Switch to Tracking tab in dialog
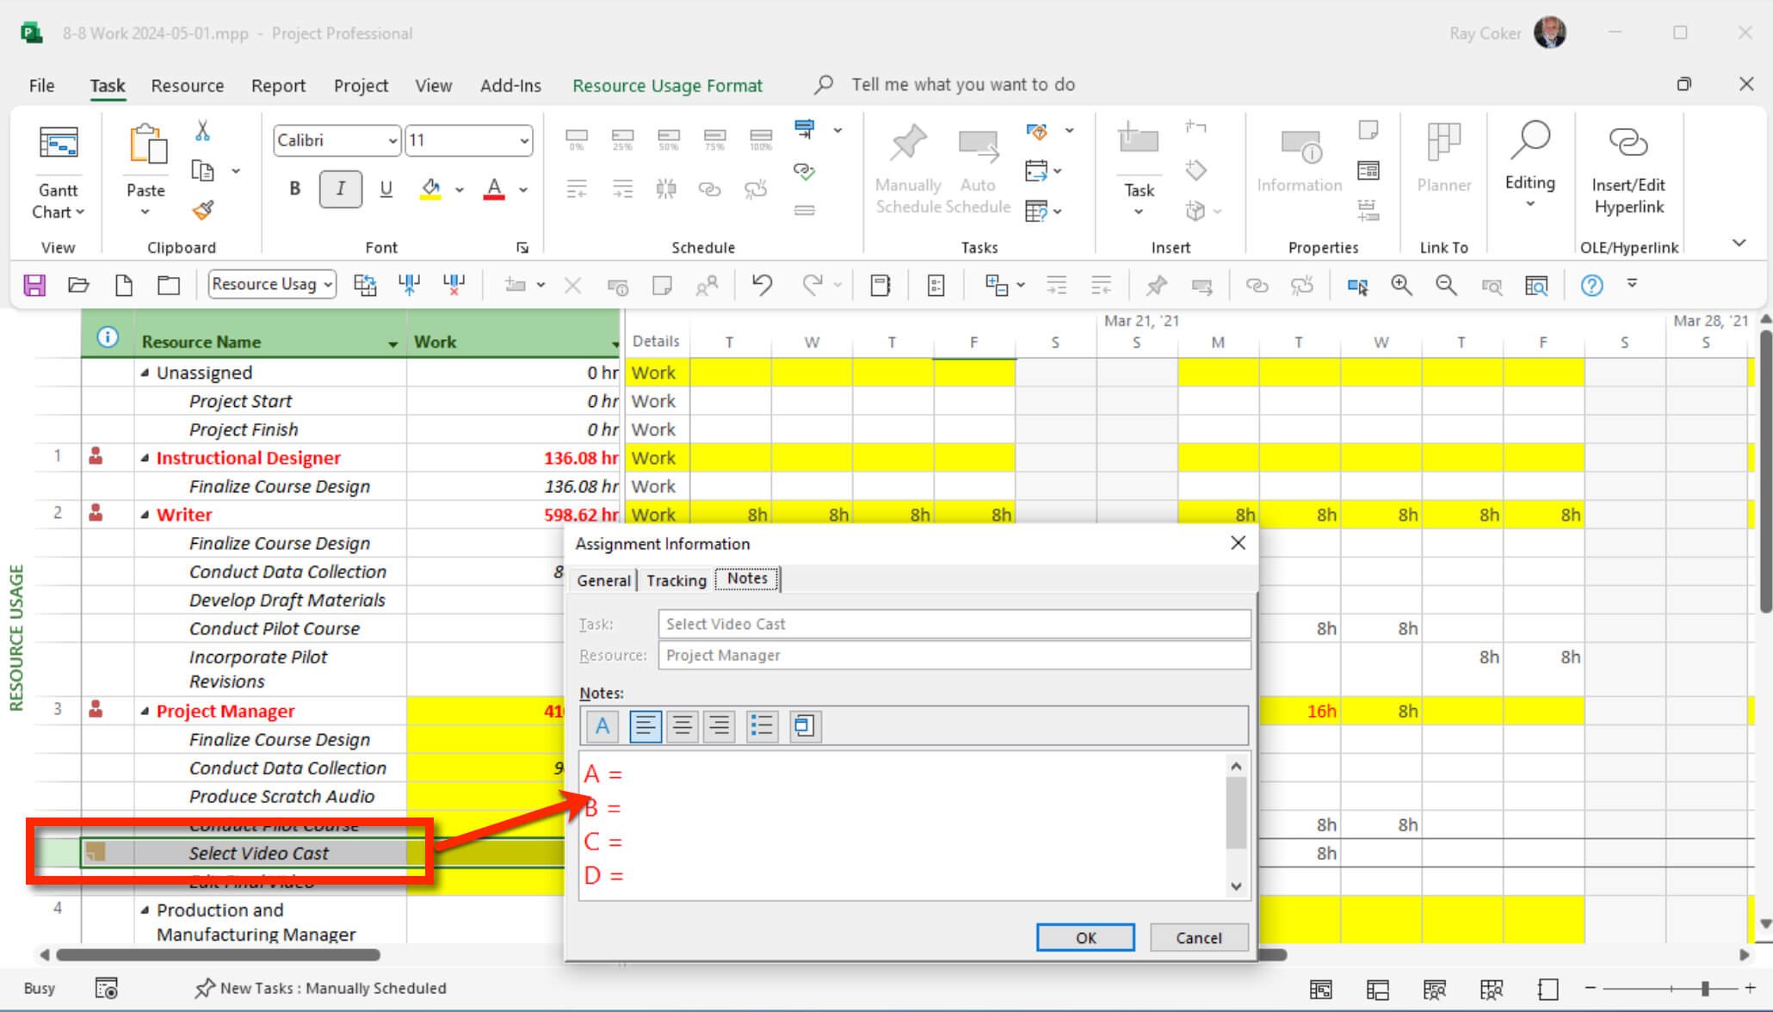 (x=676, y=580)
